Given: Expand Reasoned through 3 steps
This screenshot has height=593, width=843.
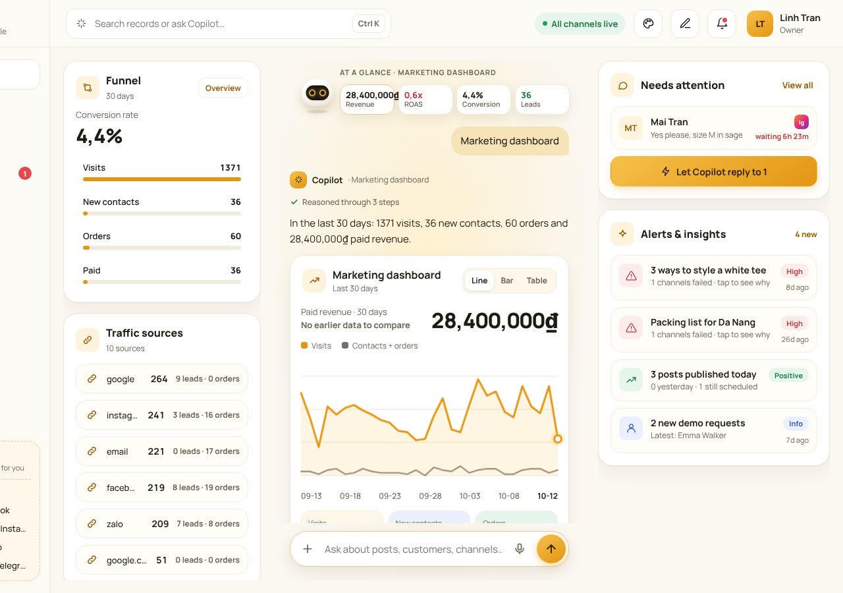Looking at the screenshot, I should tap(344, 202).
